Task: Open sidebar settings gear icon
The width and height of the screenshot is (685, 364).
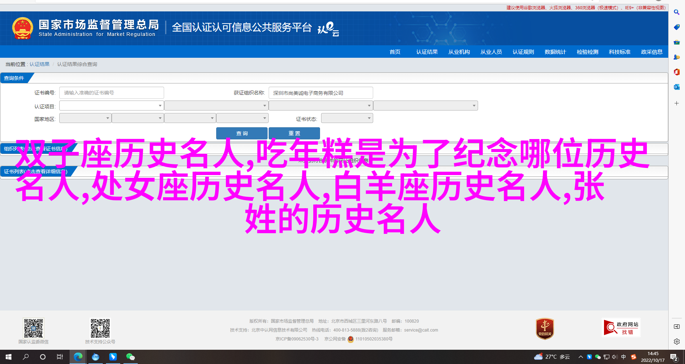Action: (676, 342)
